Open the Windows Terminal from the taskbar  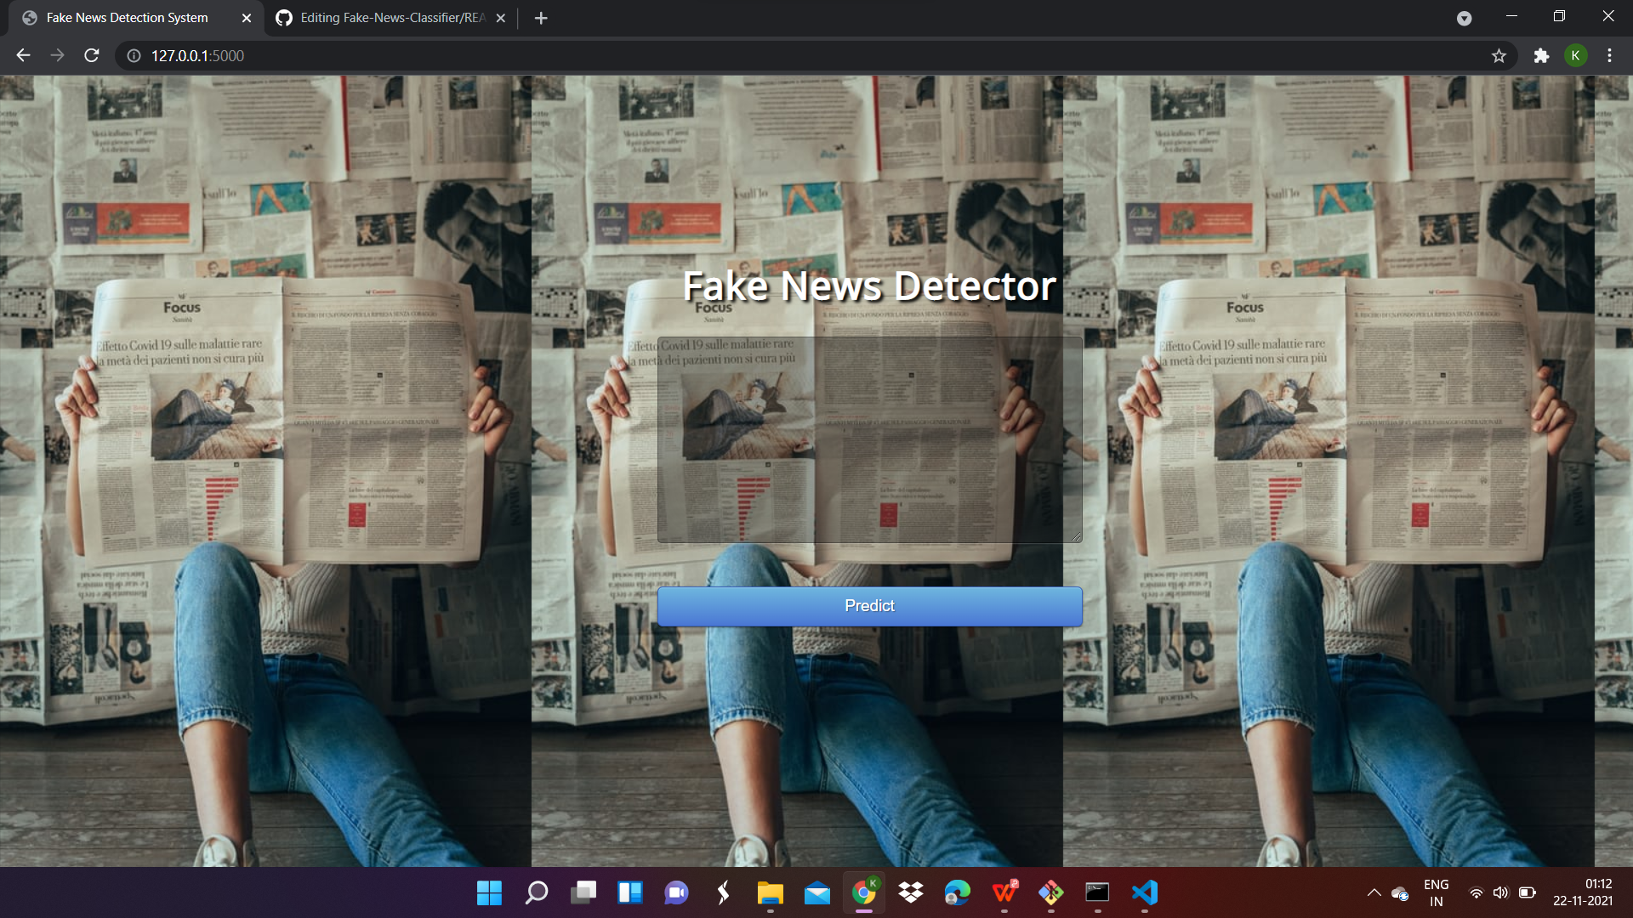pyautogui.click(x=1096, y=893)
